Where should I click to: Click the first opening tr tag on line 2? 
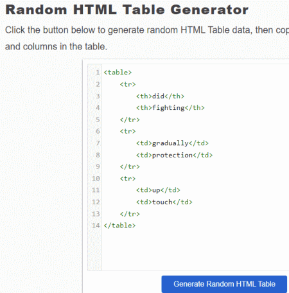128,84
